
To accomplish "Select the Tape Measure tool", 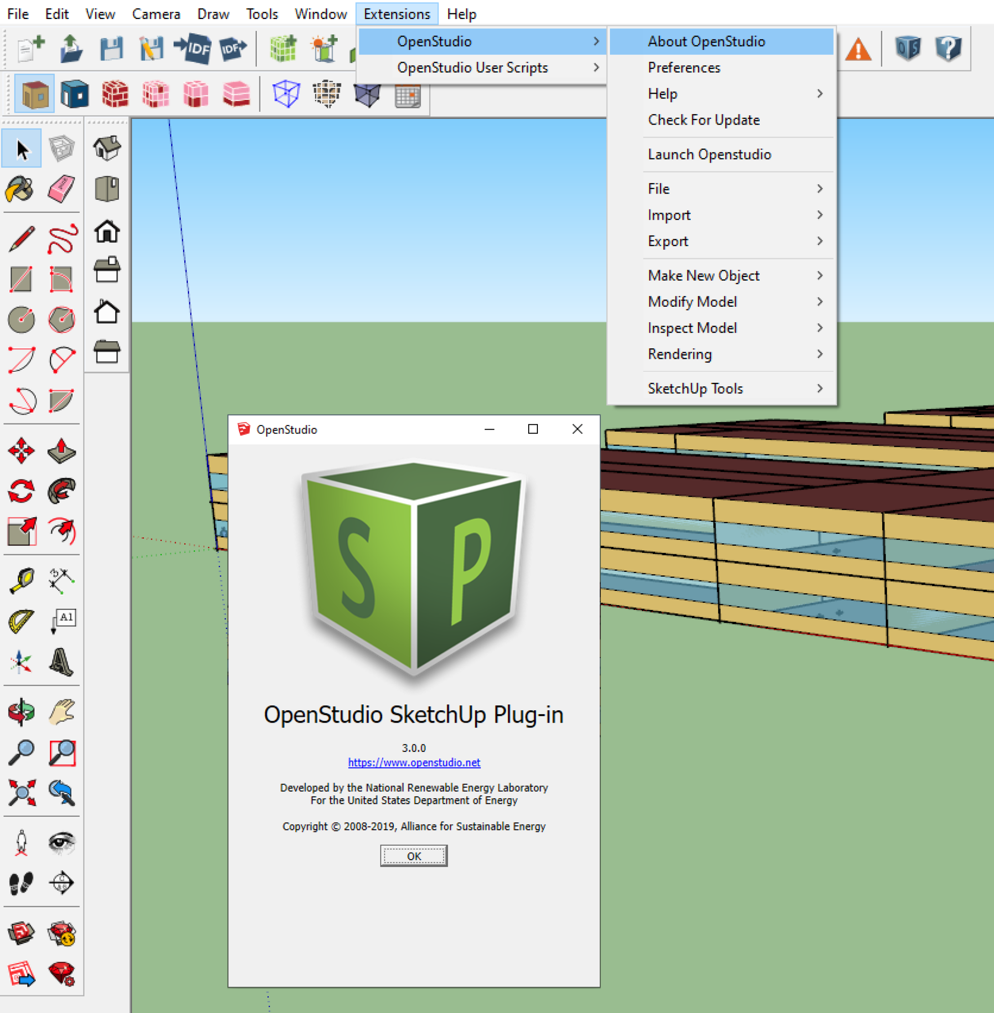I will (x=21, y=580).
